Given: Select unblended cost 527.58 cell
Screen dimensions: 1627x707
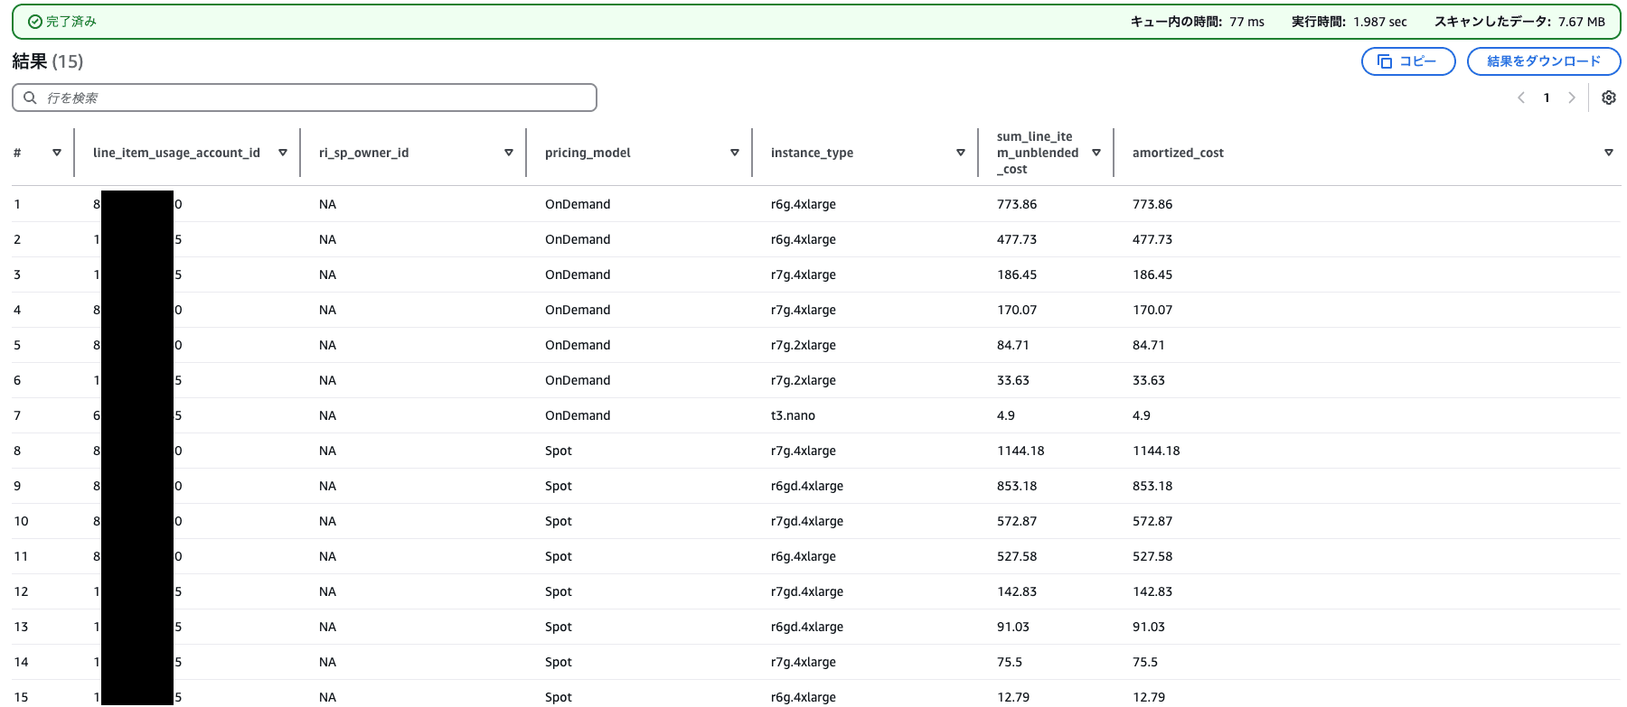Looking at the screenshot, I should pos(1017,556).
